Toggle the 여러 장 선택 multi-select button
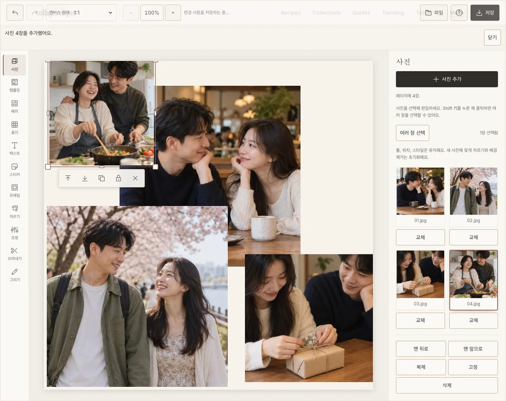Image resolution: width=506 pixels, height=401 pixels. pos(412,133)
